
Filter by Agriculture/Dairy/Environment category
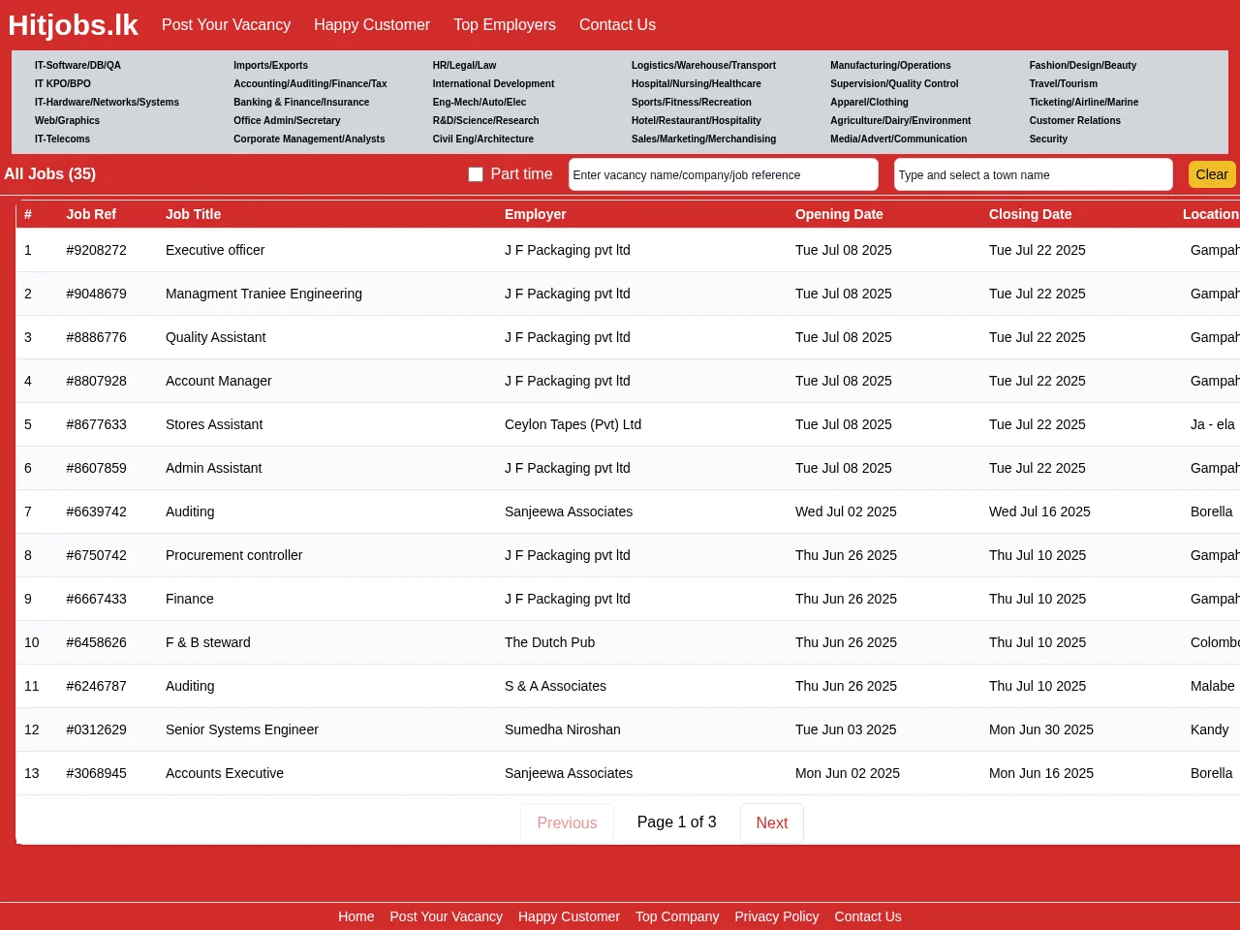click(x=900, y=120)
